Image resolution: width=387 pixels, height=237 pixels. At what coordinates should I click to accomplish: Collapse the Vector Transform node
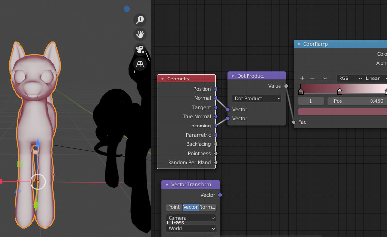click(x=167, y=185)
